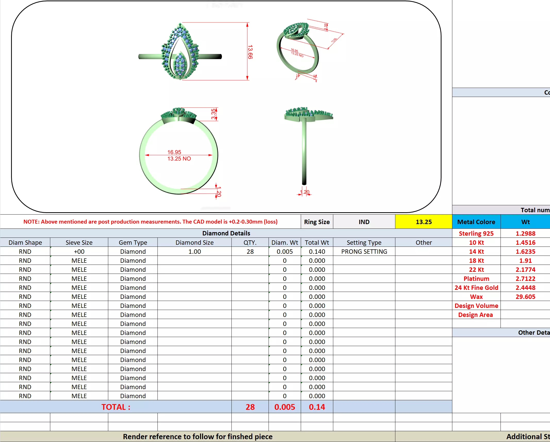Select the +00 sieve size cell
This screenshot has width=550, height=442.
tap(79, 251)
